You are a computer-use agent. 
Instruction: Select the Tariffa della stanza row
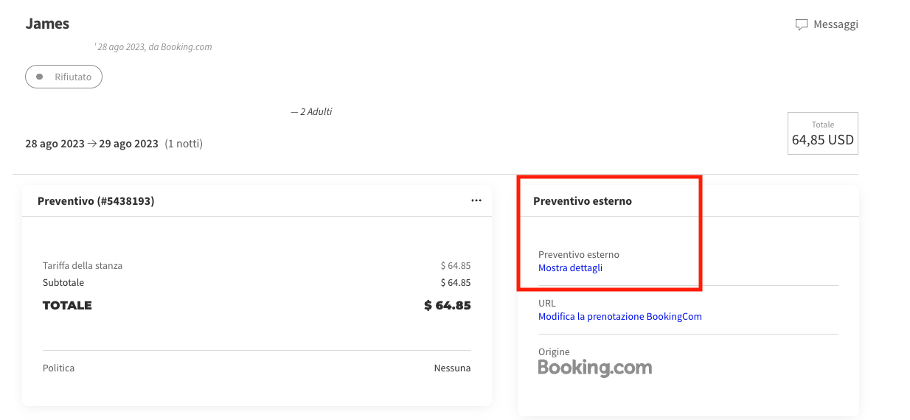click(83, 266)
